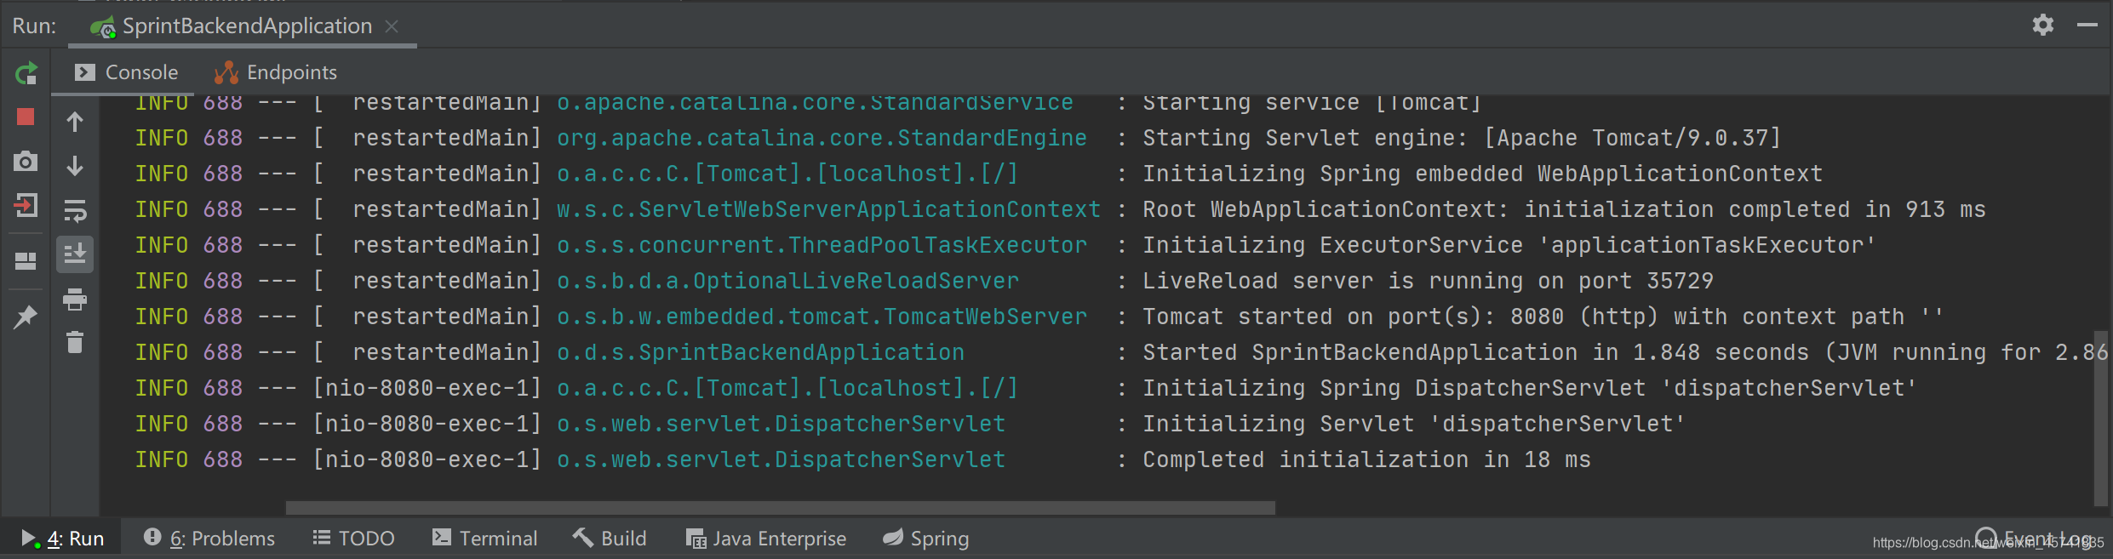Rerun SprintBackendApplication with green arrow
Viewport: 2113px width, 559px height.
click(26, 74)
